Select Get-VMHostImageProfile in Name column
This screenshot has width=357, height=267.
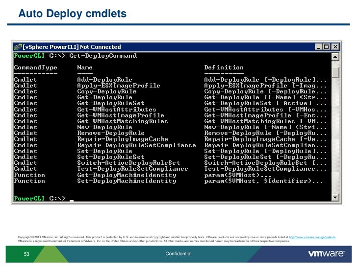point(121,115)
